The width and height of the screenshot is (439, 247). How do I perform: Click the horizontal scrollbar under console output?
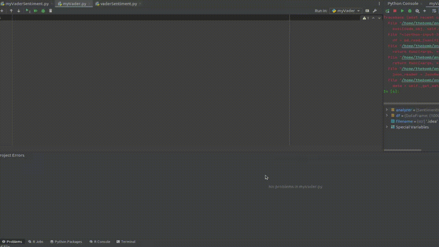[411, 104]
